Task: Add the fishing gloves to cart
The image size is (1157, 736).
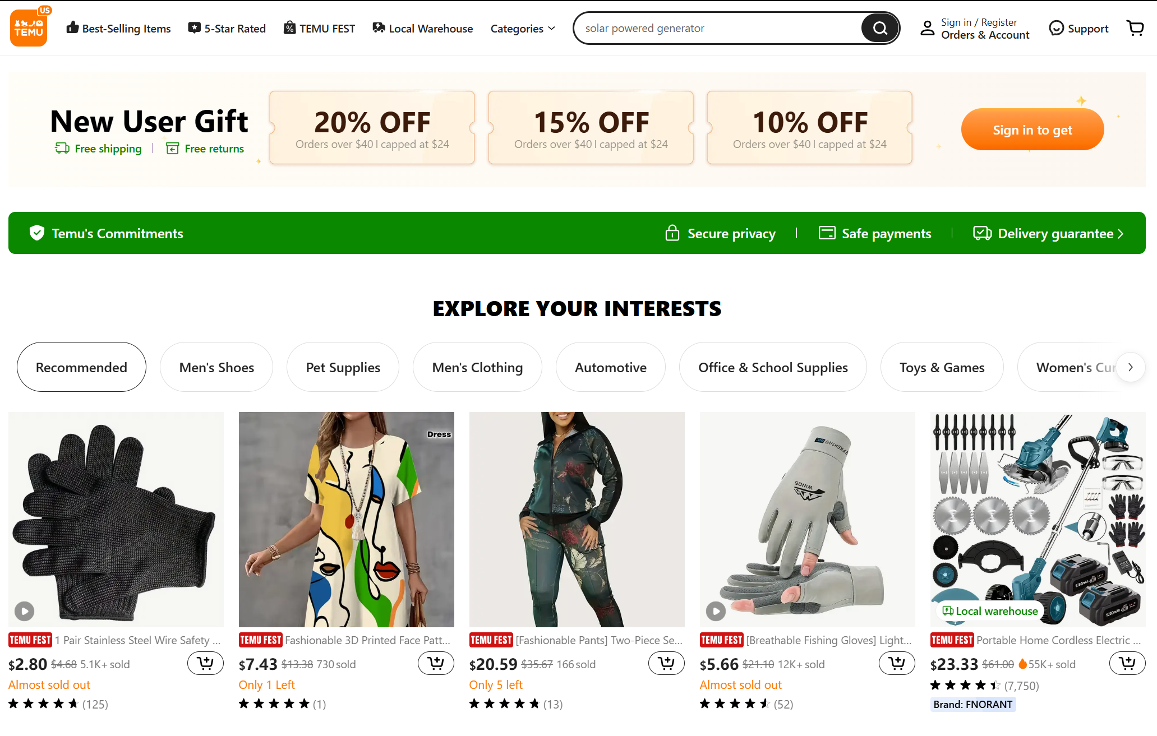Action: pos(897,664)
